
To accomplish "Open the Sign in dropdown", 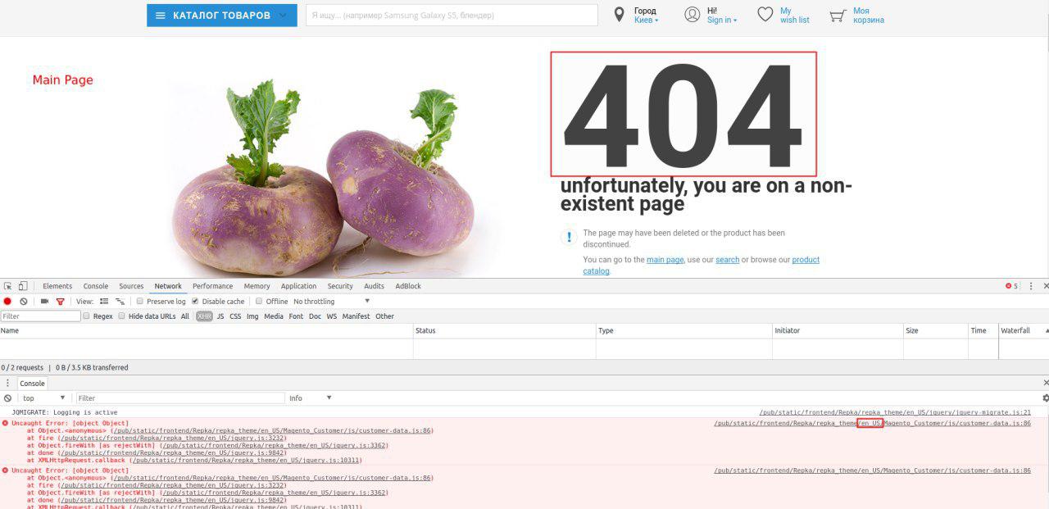I will coord(722,20).
